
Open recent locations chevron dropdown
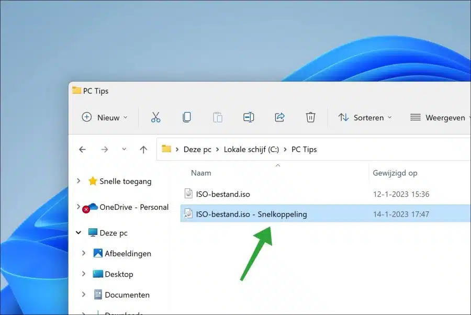click(x=124, y=149)
